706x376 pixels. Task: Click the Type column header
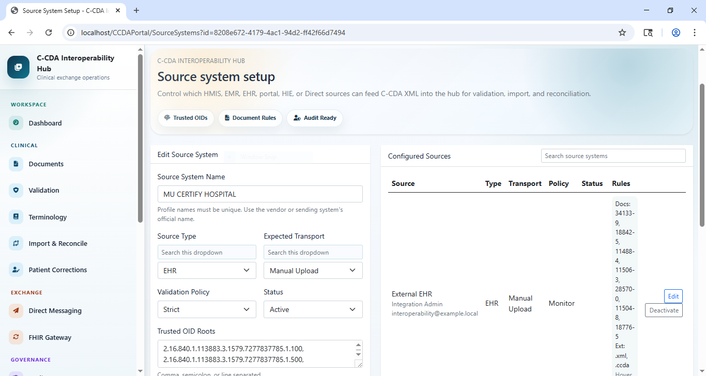point(493,183)
